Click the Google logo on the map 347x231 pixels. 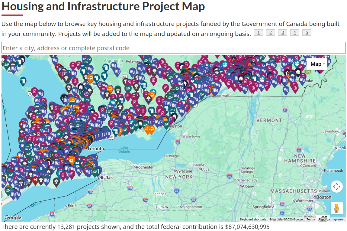[x=13, y=217]
